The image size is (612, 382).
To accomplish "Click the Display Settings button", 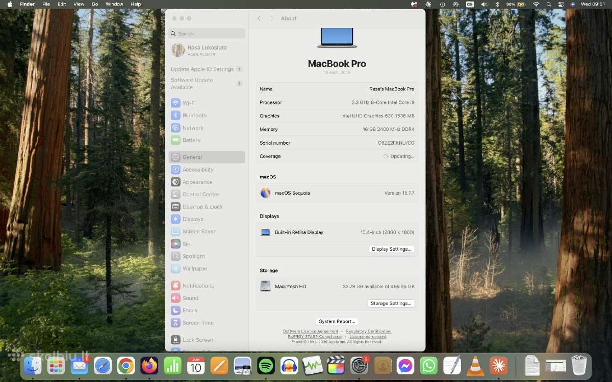I will [x=392, y=249].
